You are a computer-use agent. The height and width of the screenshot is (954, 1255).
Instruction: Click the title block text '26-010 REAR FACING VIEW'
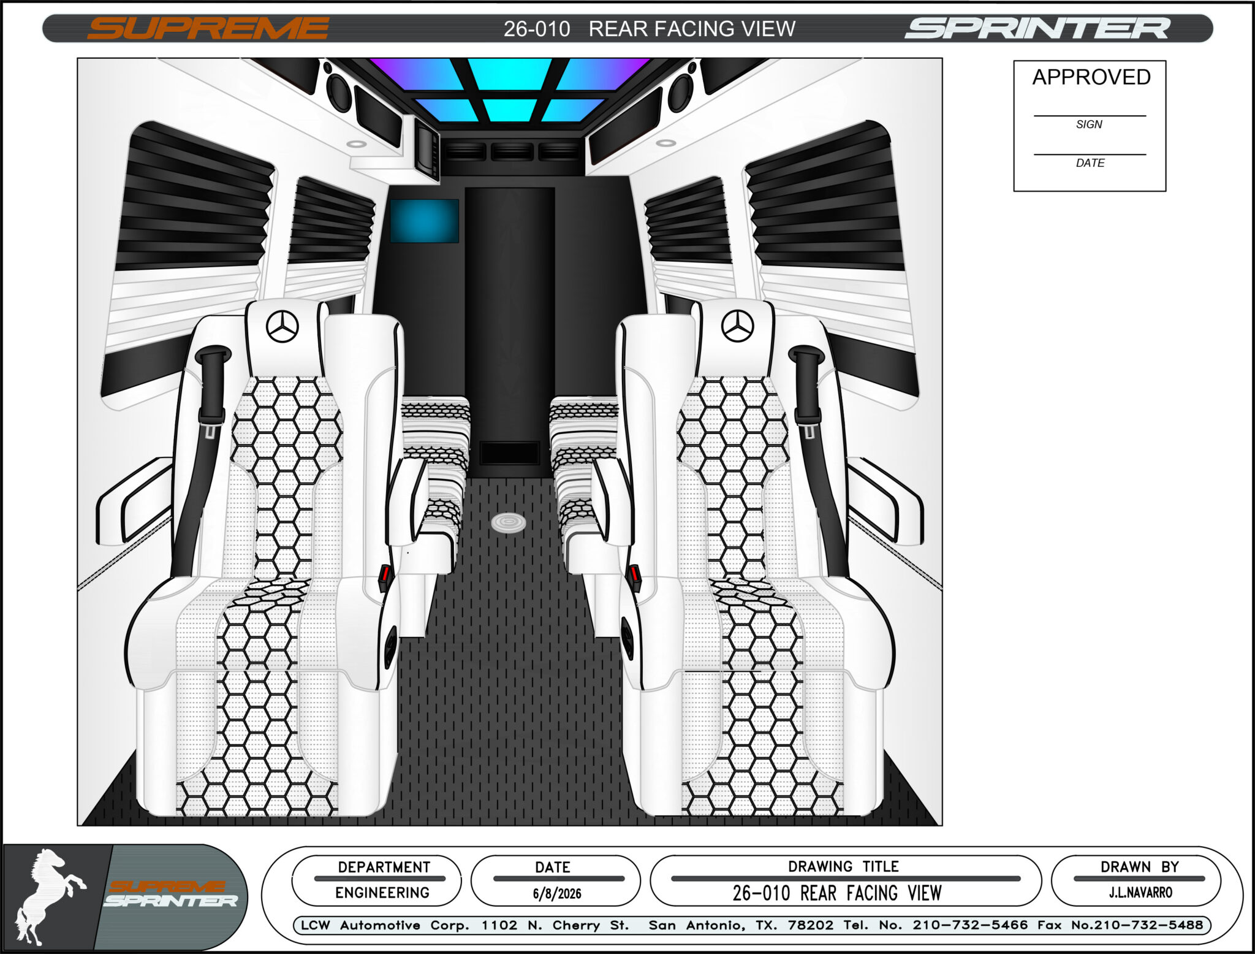(x=837, y=893)
